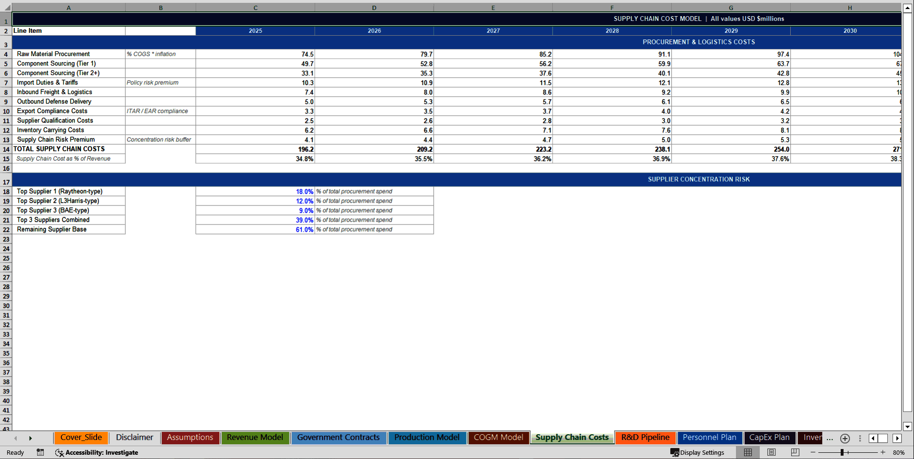Click the 80% zoom percentage label
Screen dimensions: 914x459
coord(899,452)
